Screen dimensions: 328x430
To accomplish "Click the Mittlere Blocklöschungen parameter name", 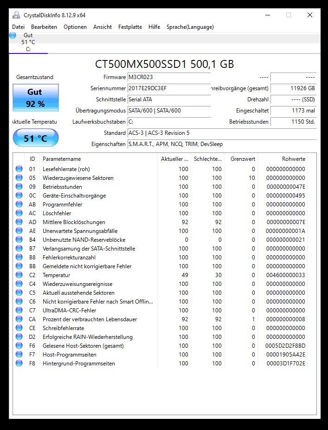I will [x=74, y=222].
